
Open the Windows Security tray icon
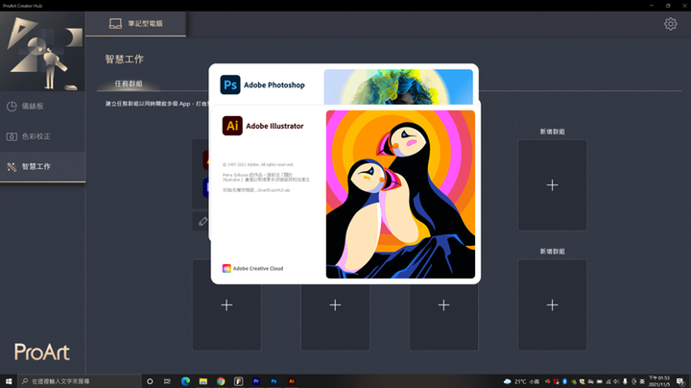pyautogui.click(x=582, y=381)
